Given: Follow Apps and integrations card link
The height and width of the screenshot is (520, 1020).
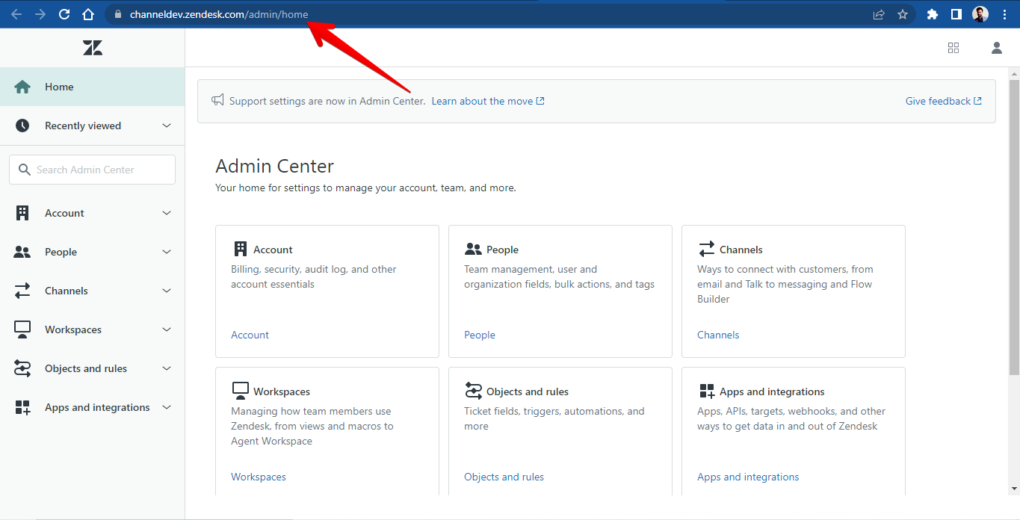Looking at the screenshot, I should click(x=748, y=477).
